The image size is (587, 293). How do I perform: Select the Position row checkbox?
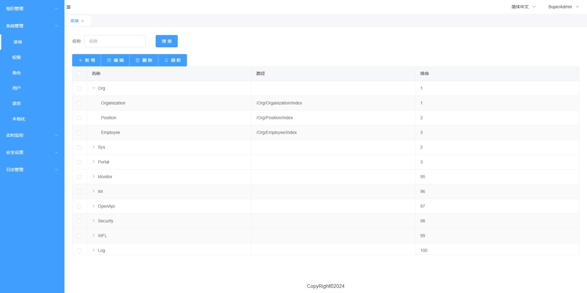point(79,118)
